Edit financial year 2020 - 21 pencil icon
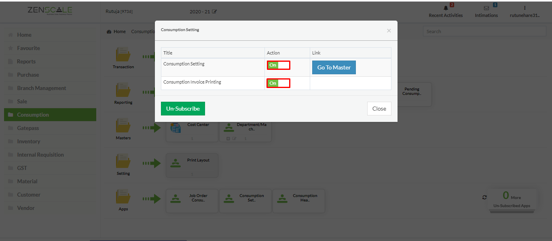 pyautogui.click(x=215, y=12)
